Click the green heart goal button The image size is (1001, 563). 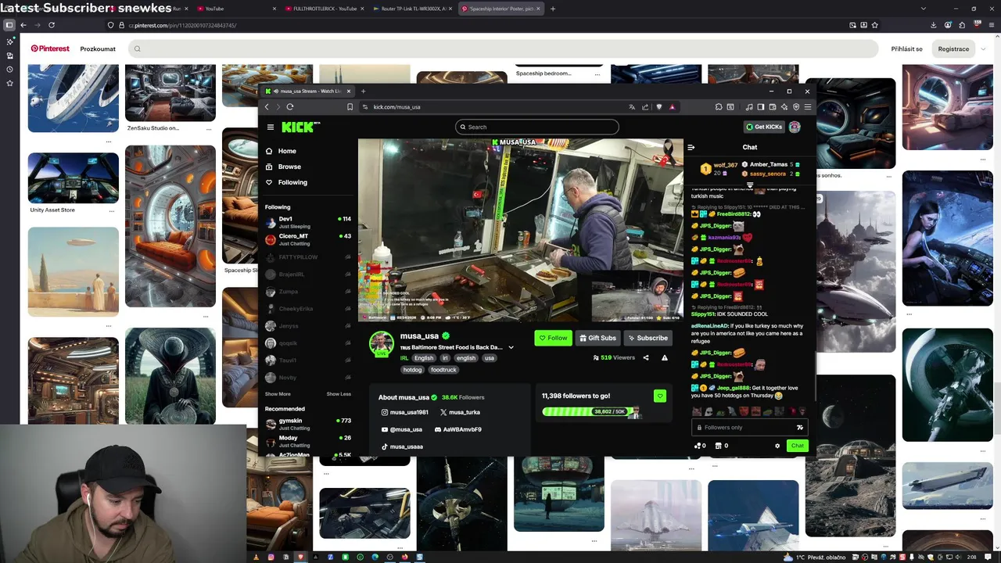click(659, 396)
